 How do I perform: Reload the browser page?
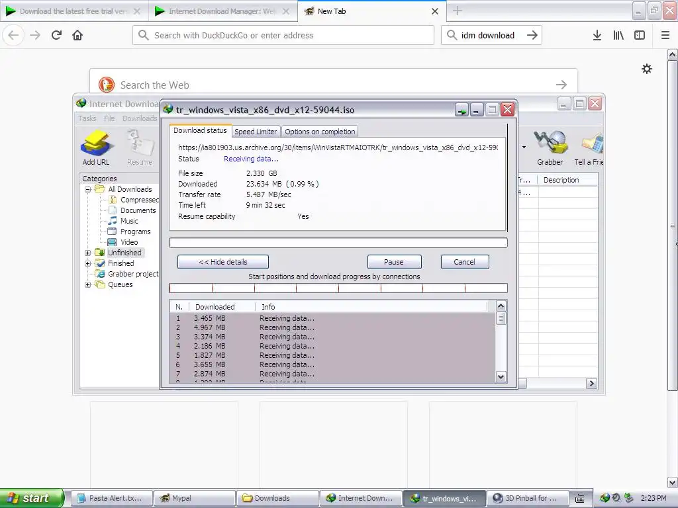pos(56,36)
